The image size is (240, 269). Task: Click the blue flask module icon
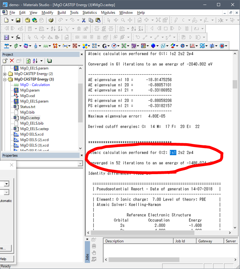36,46
